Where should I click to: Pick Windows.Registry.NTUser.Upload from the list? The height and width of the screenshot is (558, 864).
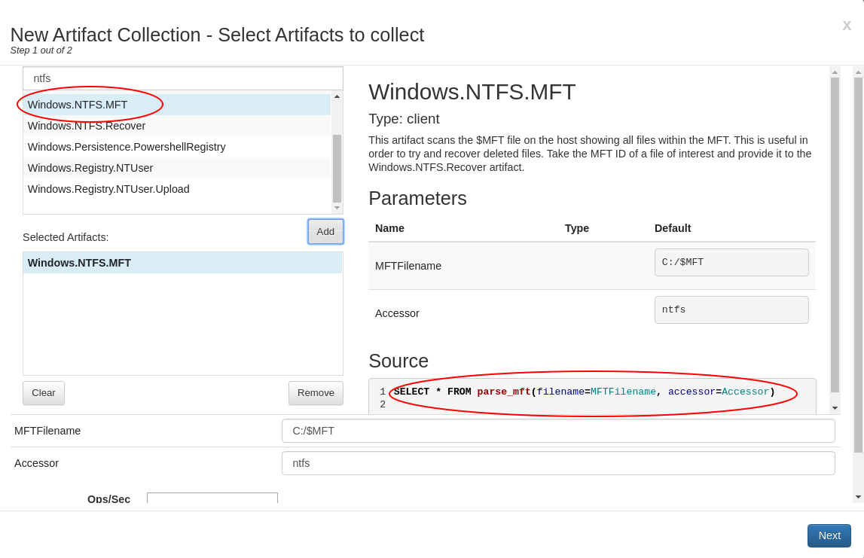pos(108,189)
